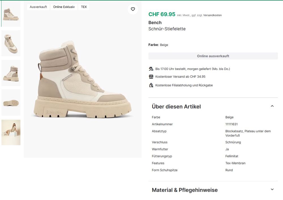Show top-view boot thumbnail
283x200 pixels.
(x=11, y=43)
